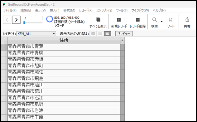Select the 青森県青森市浅虫 row
The width and height of the screenshot is (197, 122).
click(x=64, y=73)
